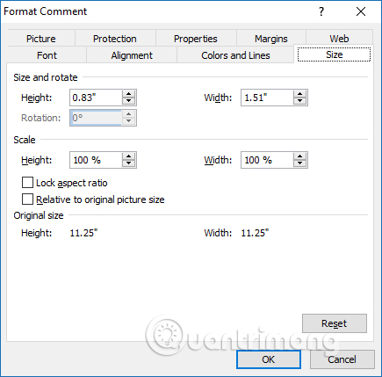Go to the Protection tab
The height and width of the screenshot is (377, 382).
point(115,39)
